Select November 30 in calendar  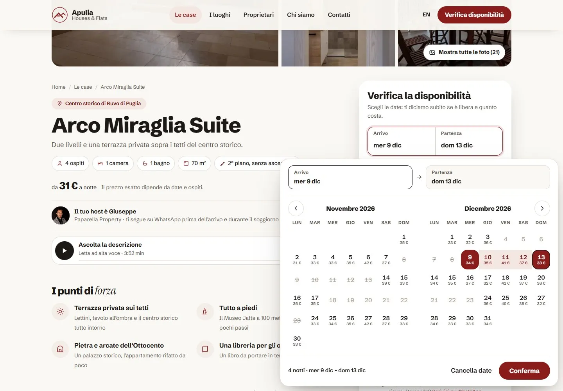297,341
